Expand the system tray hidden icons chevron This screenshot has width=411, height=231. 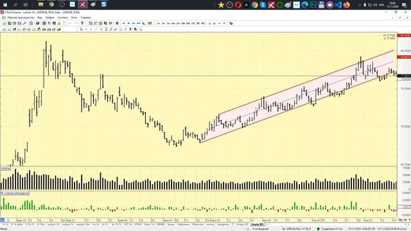360,4
